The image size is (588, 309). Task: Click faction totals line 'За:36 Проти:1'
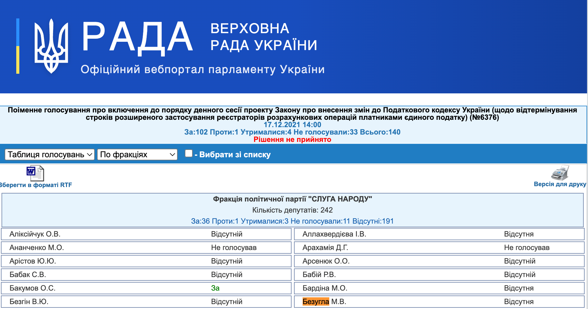point(292,221)
